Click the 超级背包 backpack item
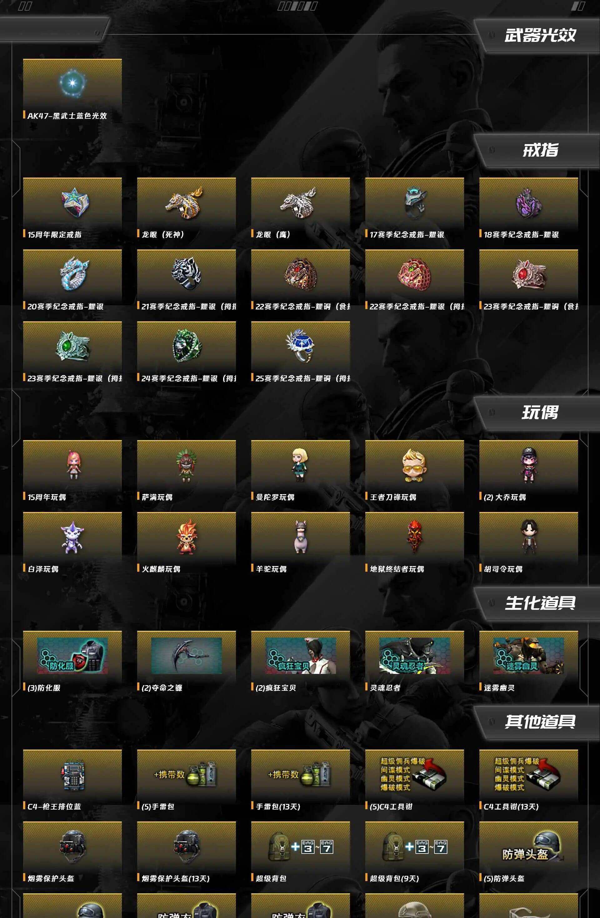This screenshot has width=600, height=918. pos(300,852)
